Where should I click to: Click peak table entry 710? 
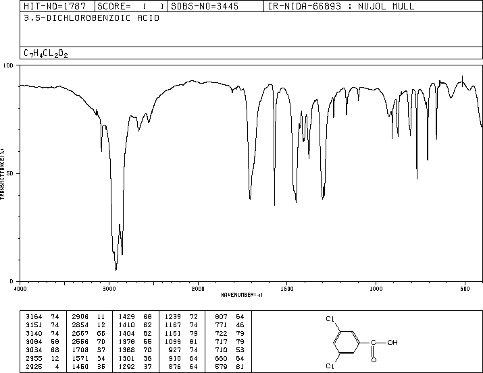[221, 350]
